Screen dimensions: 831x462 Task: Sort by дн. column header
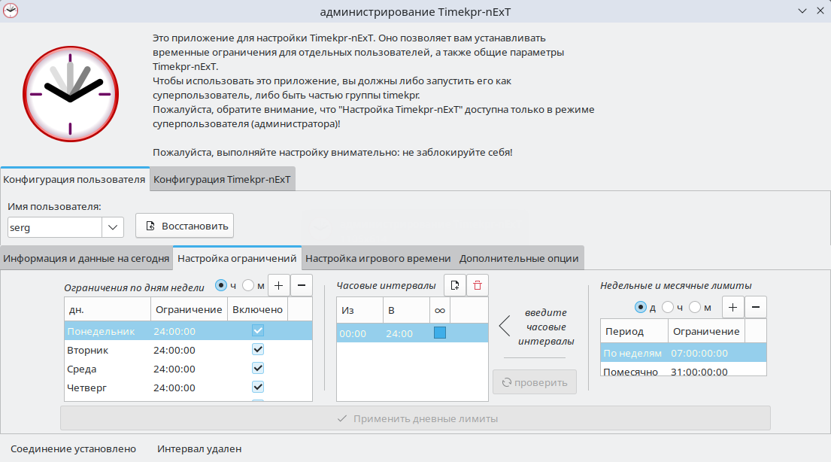[x=108, y=310]
